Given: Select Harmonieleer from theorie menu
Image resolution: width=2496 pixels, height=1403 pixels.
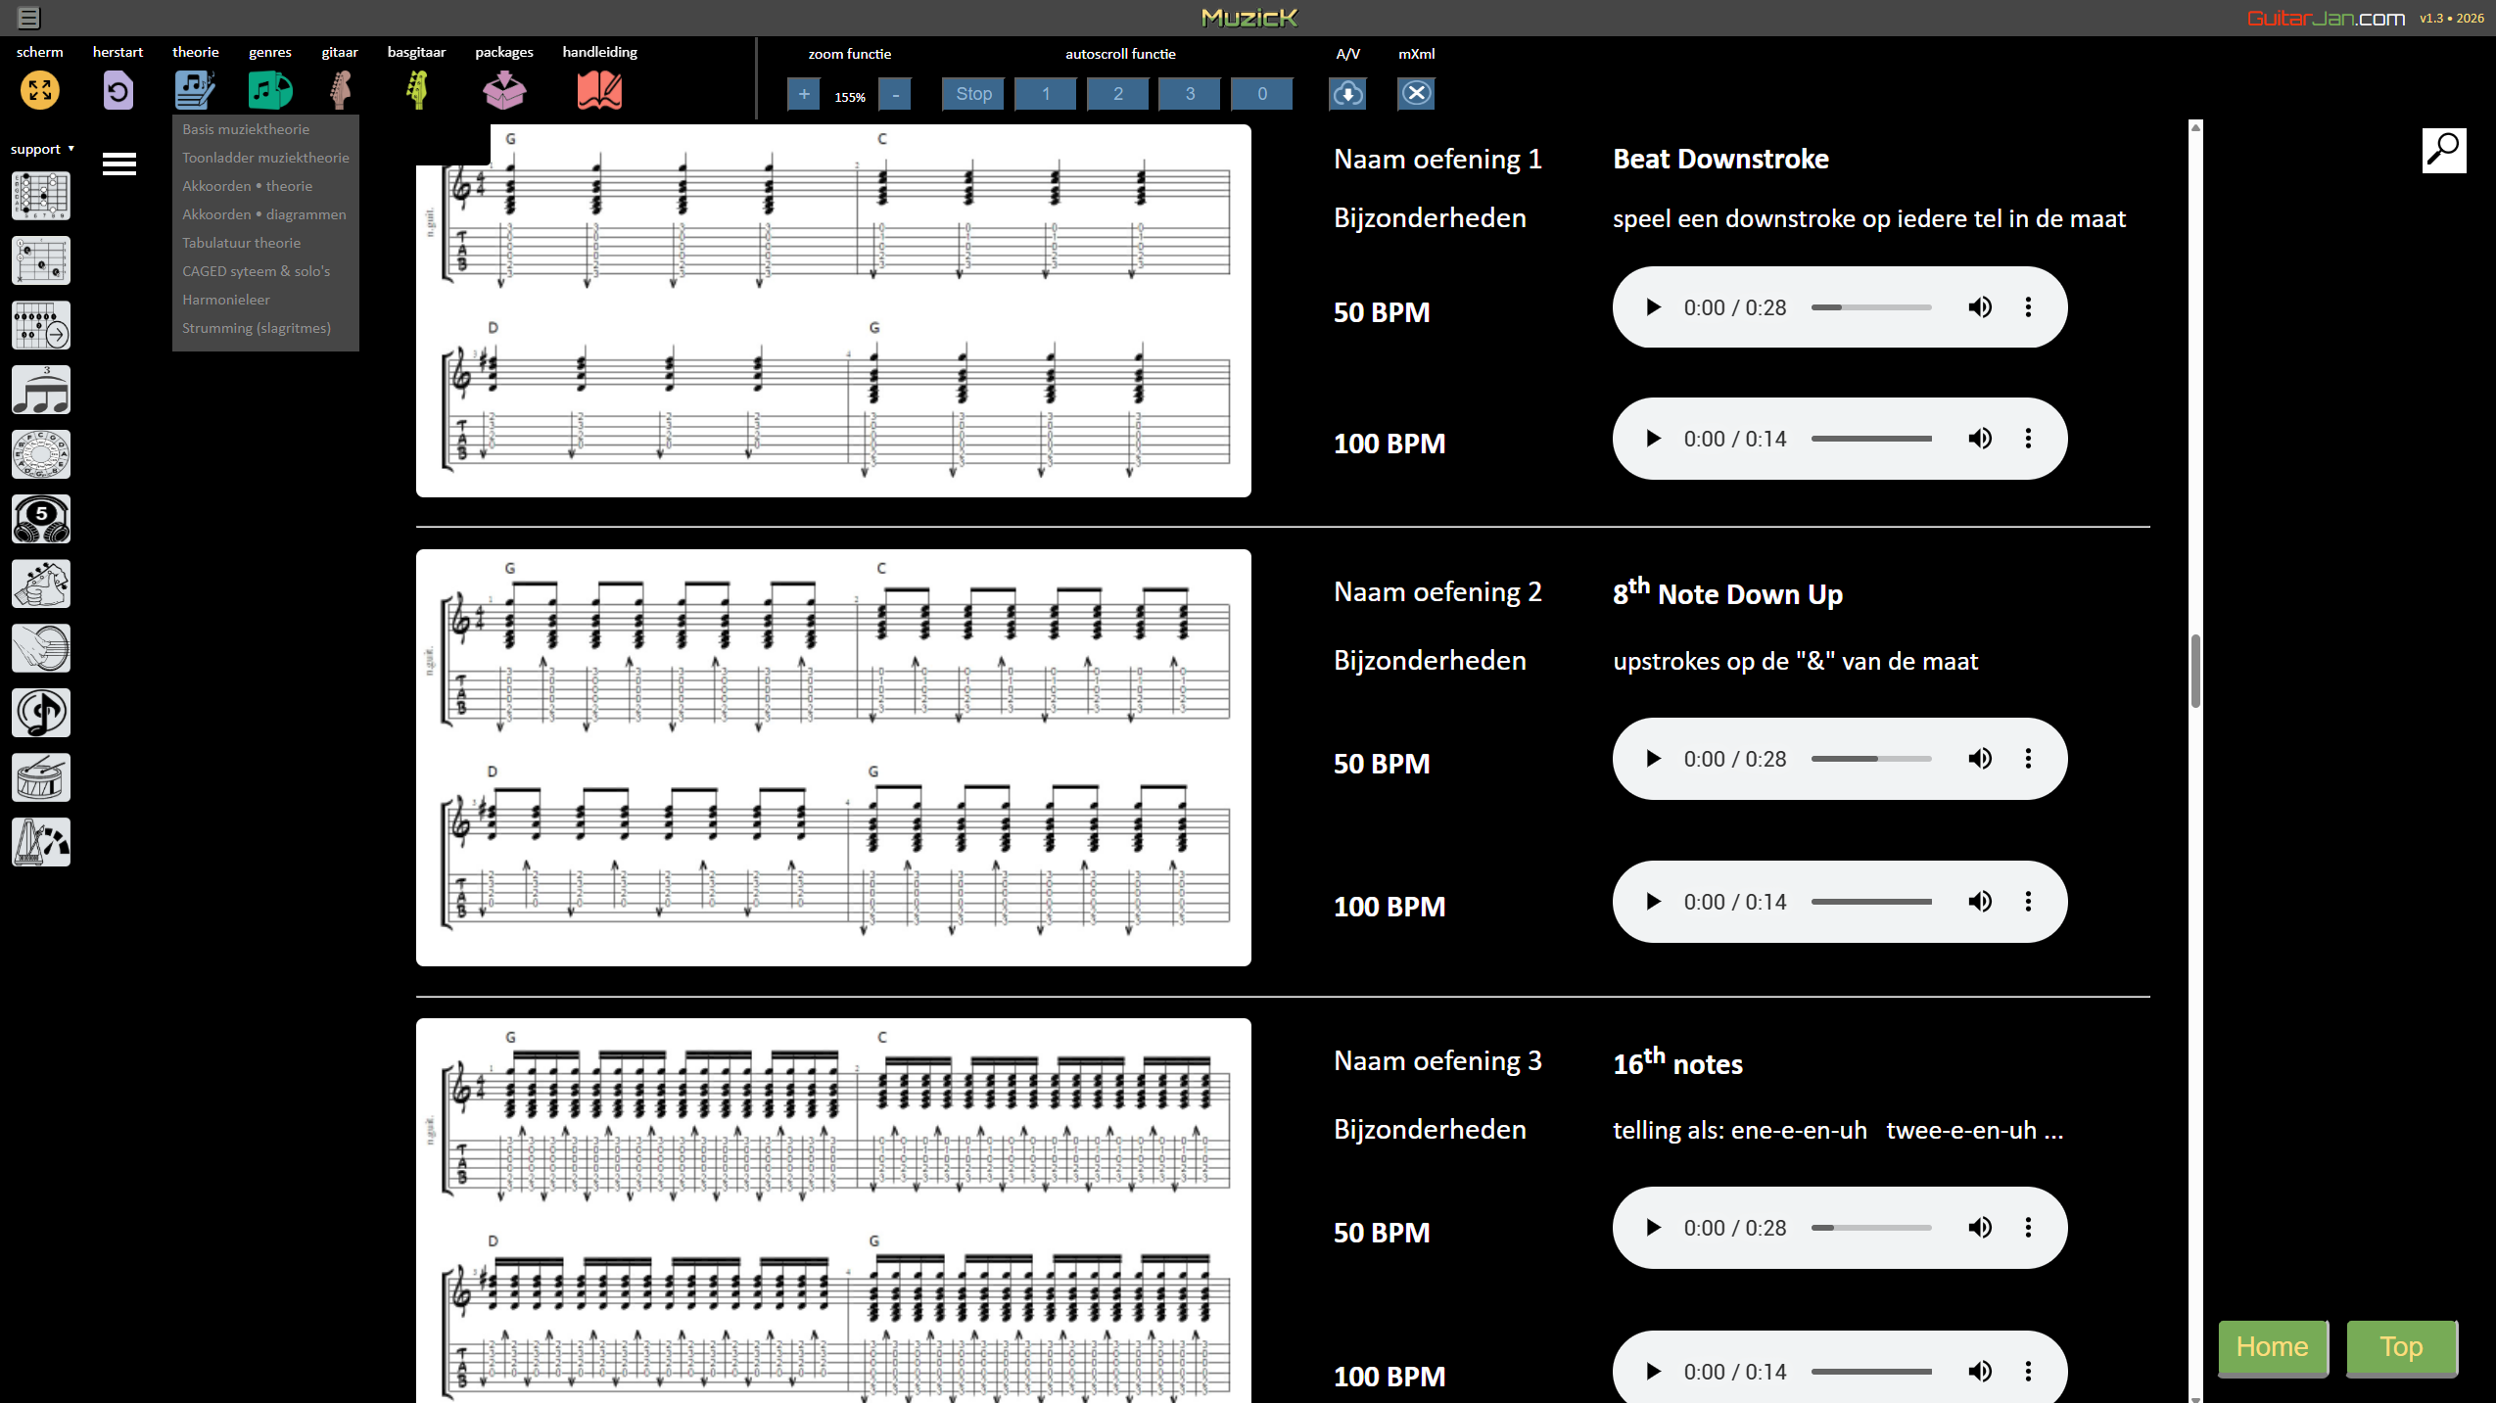Looking at the screenshot, I should tap(226, 300).
